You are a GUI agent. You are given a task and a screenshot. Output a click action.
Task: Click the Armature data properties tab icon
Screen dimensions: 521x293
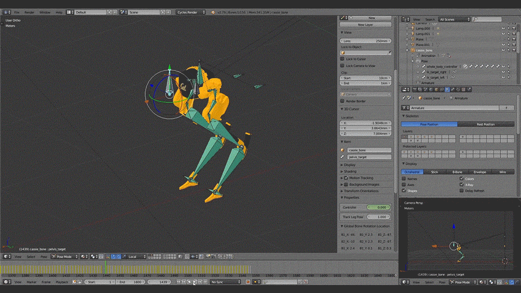[447, 90]
